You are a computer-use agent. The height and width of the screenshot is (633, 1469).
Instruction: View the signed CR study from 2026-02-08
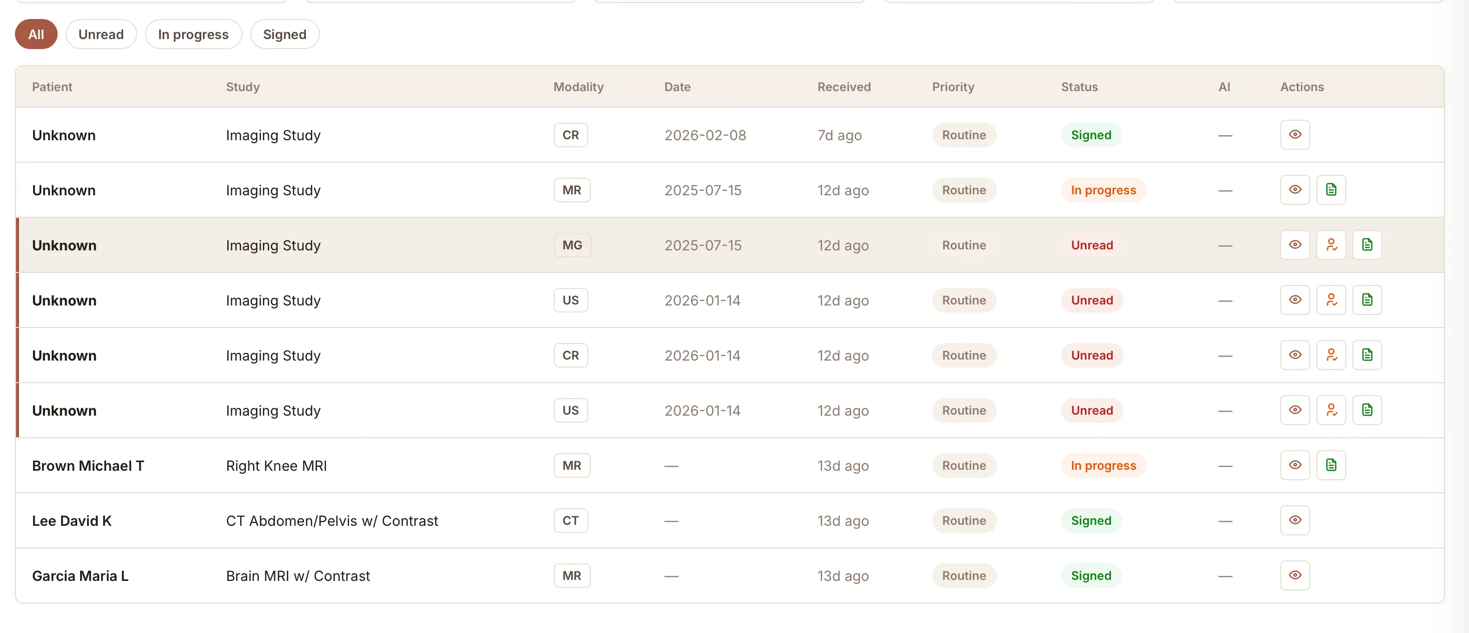pos(1295,135)
